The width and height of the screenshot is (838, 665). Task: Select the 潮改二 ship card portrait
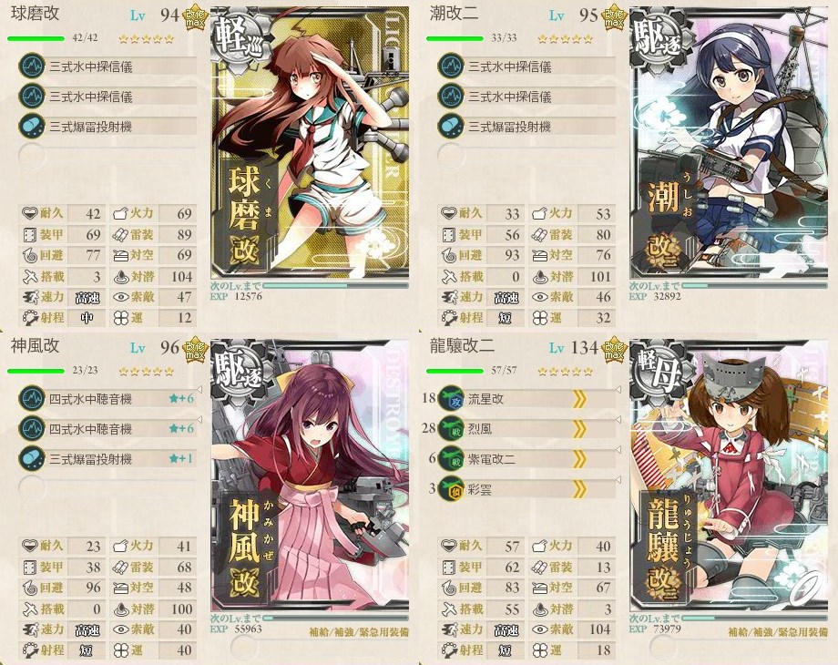(x=729, y=143)
